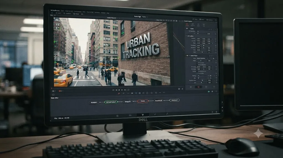283x158 pixels.
Task: Click the red circular icon at Inspector bottom
Action: tap(198, 87)
